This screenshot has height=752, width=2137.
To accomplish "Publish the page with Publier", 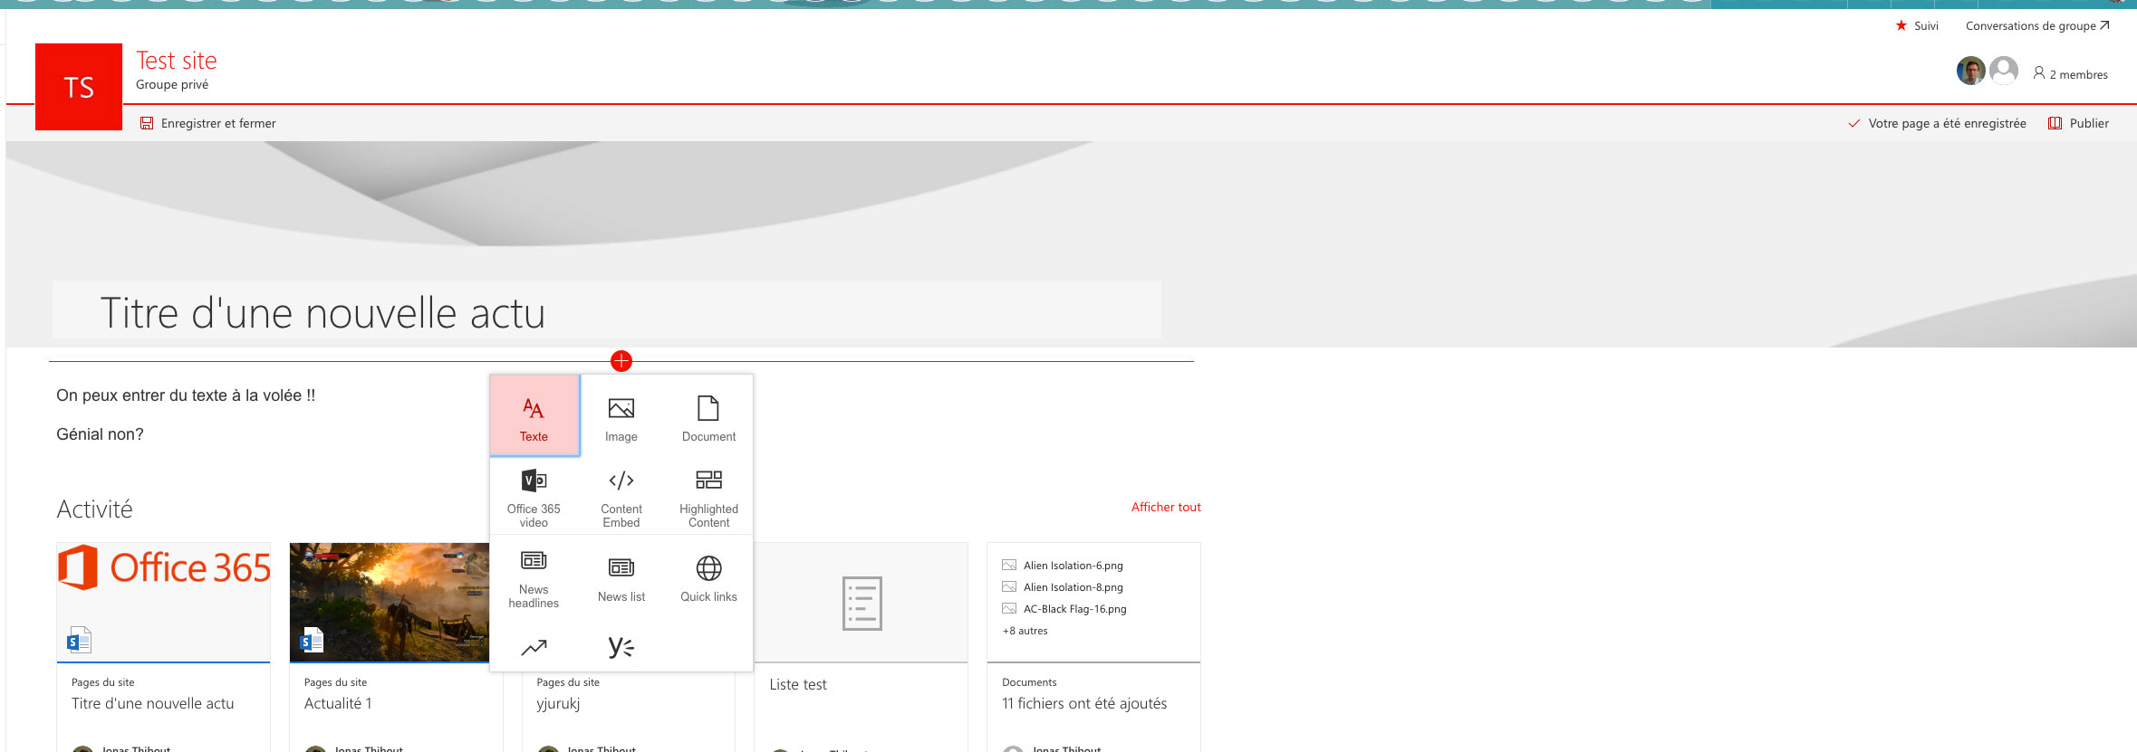I will pyautogui.click(x=2089, y=123).
